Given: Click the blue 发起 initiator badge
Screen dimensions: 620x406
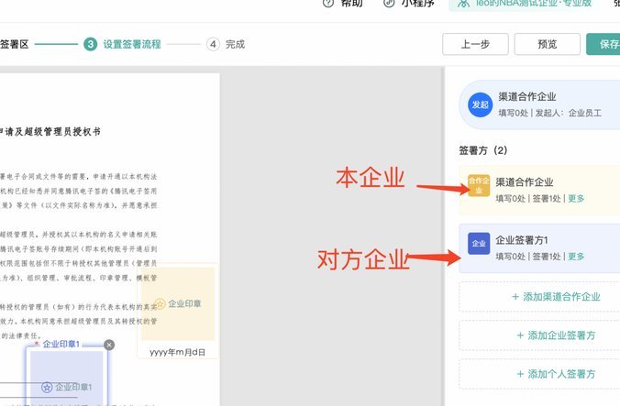Looking at the screenshot, I should pos(480,104).
